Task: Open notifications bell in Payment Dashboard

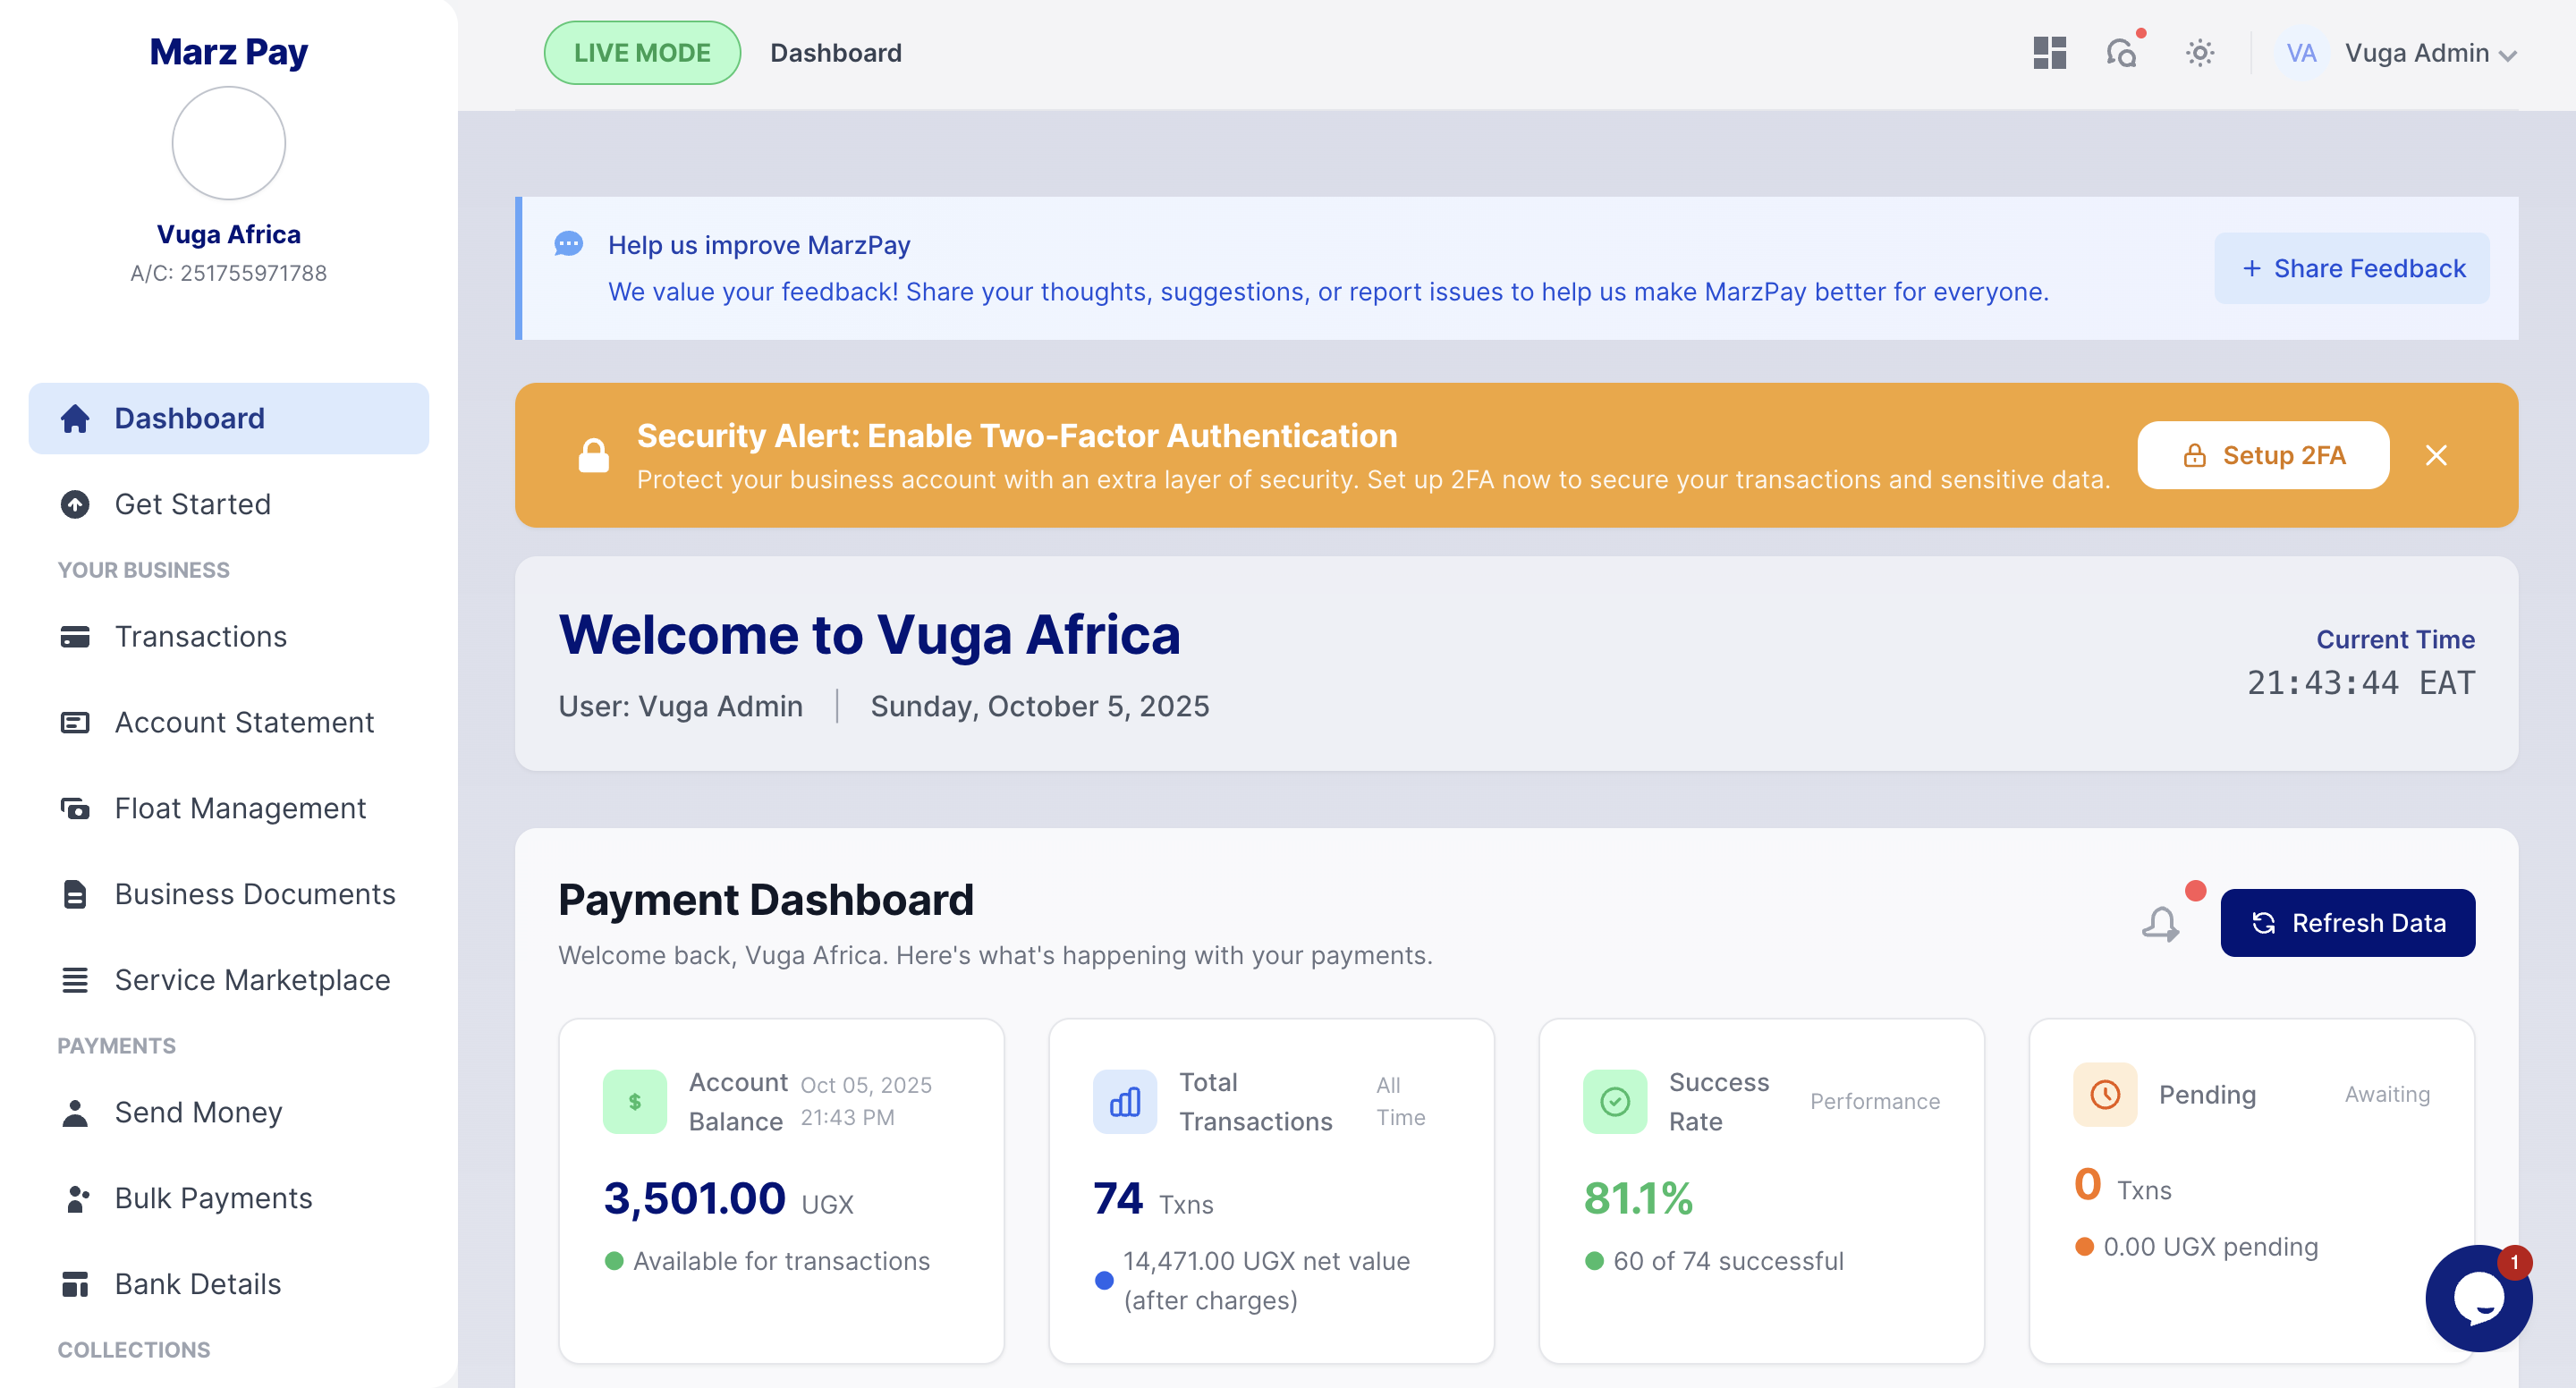Action: pos(2160,923)
